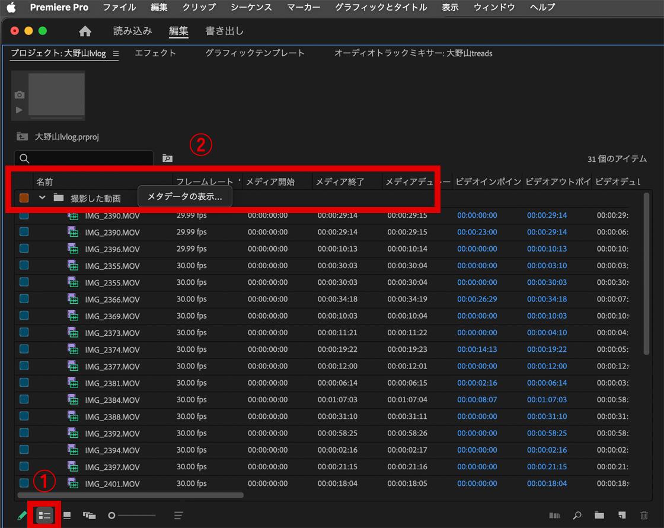
Task: Click the thumbnail zoom slider handle
Action: click(112, 516)
